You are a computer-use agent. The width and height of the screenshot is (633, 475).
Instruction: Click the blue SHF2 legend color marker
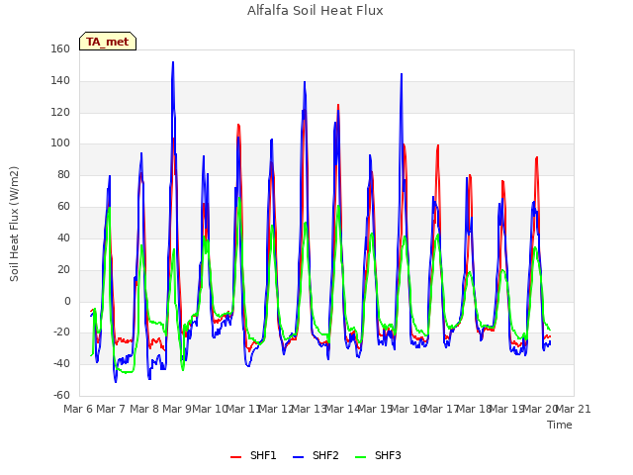click(298, 457)
